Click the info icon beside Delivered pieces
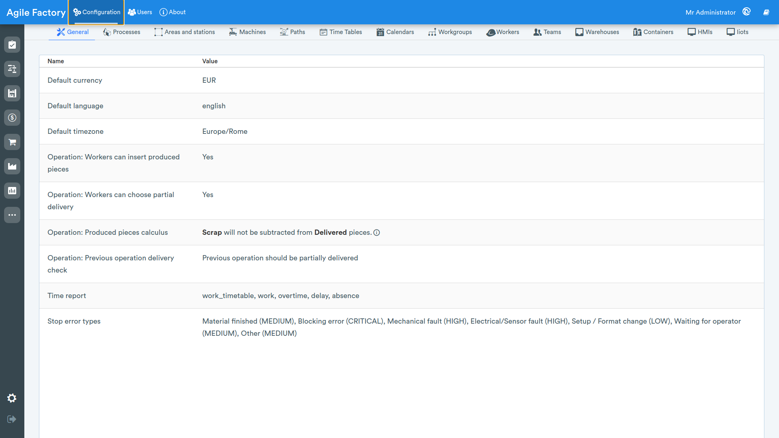This screenshot has width=779, height=438. [377, 233]
